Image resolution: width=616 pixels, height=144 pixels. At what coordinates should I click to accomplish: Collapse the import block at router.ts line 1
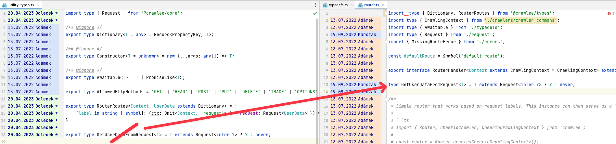coord(386,13)
